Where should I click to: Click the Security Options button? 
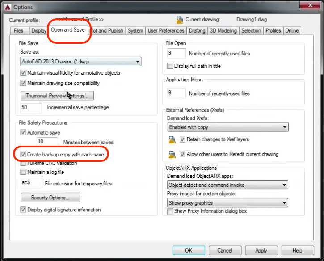[50, 198]
